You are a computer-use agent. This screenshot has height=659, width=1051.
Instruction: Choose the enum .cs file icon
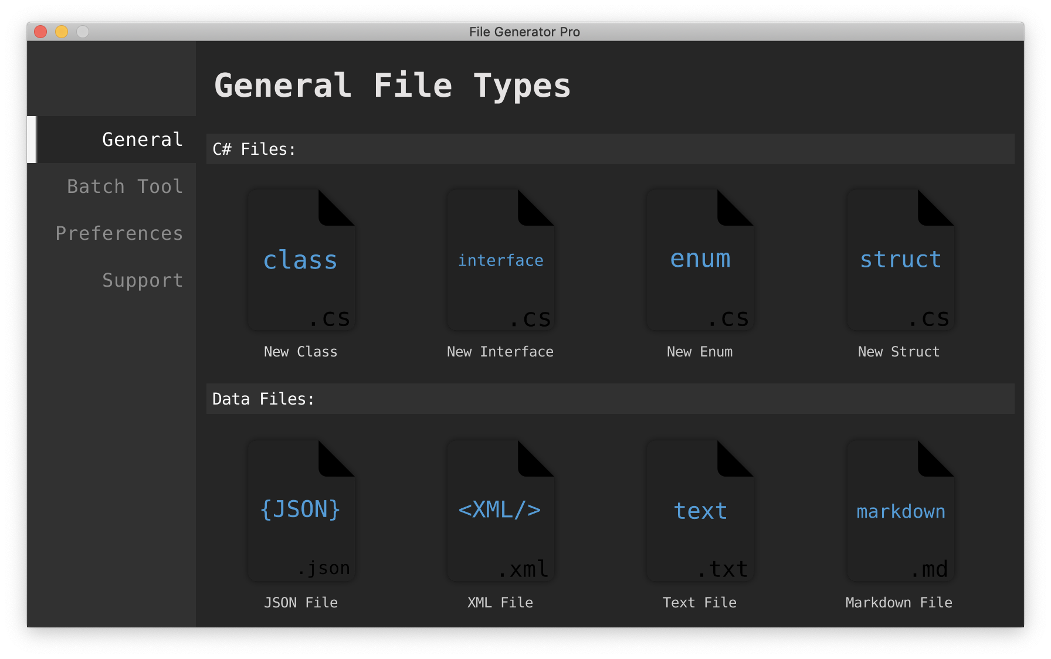pyautogui.click(x=700, y=260)
